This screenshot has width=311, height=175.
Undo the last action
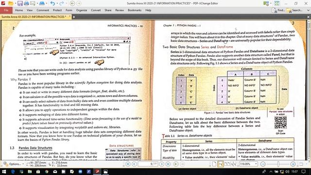point(52,3)
